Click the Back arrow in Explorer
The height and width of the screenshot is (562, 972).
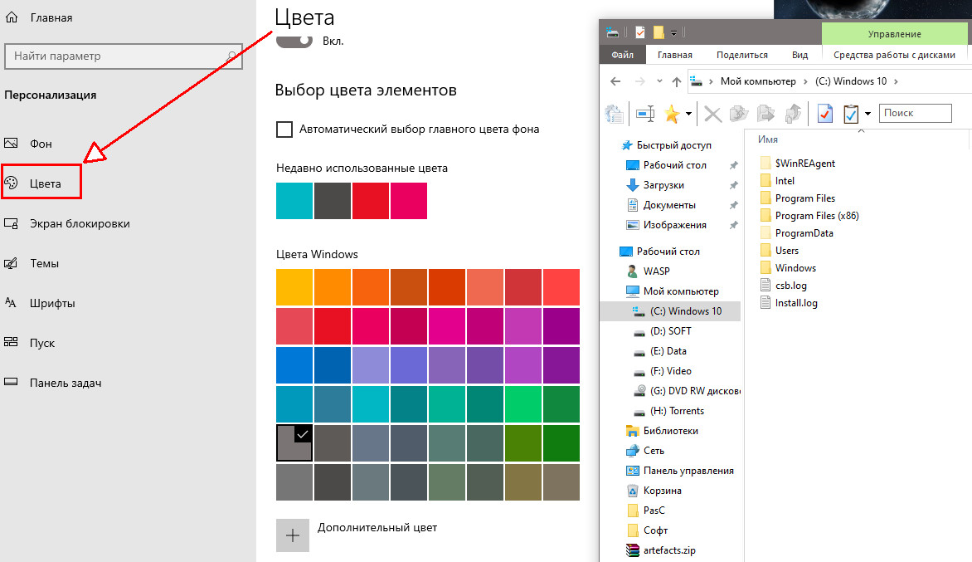coord(615,81)
